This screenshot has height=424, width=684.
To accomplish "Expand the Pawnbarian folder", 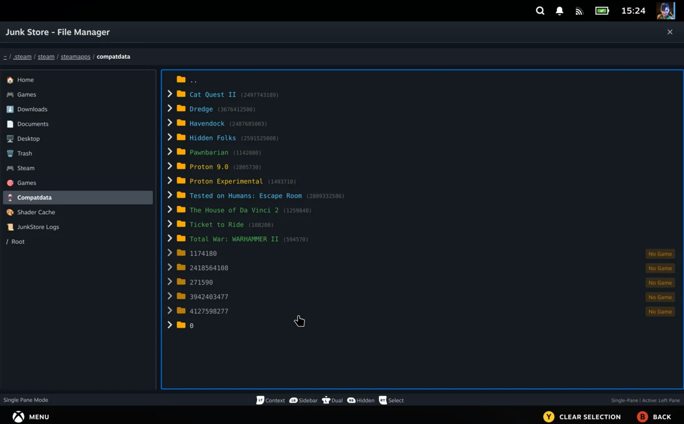I will [x=170, y=152].
